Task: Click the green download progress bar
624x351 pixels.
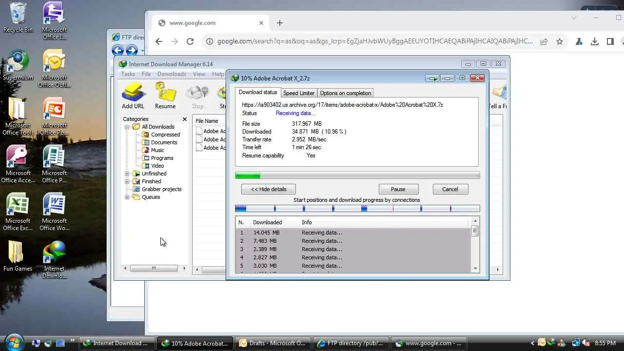Action: pos(357,175)
